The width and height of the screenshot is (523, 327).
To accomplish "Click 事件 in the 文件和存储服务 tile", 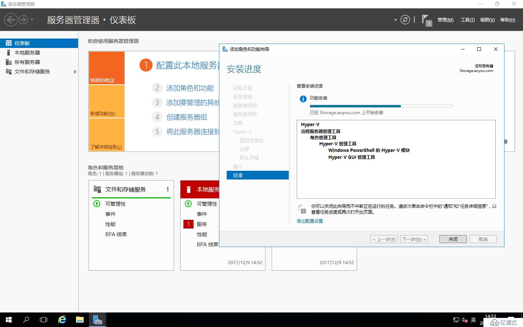I will [110, 214].
